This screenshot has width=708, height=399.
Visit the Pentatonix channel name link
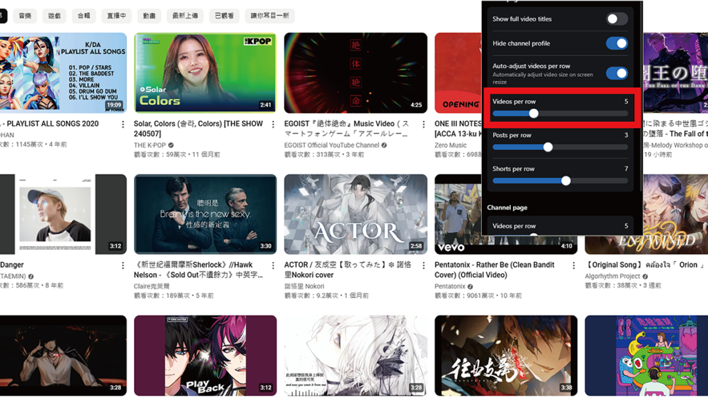449,286
